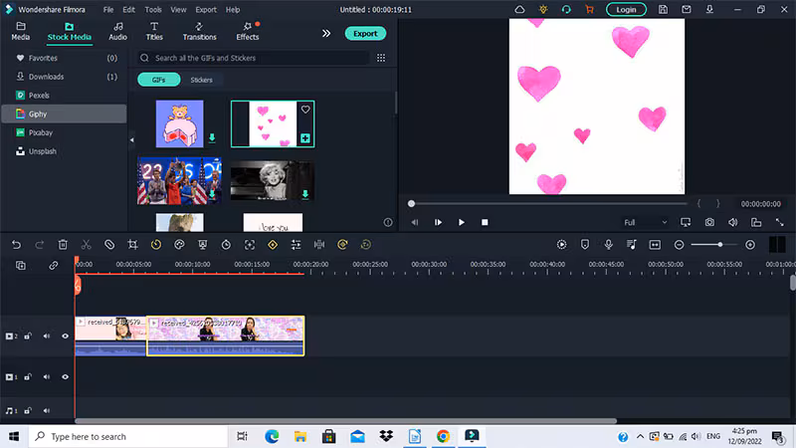796x448 pixels.
Task: Open the adjust sliders edit icon
Action: 296,245
